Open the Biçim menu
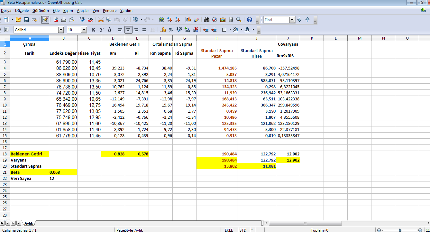The height and width of the screenshot is (232, 430). coord(68,11)
